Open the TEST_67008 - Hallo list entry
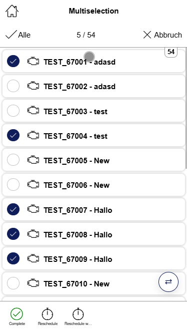The image size is (187, 333). (93, 234)
